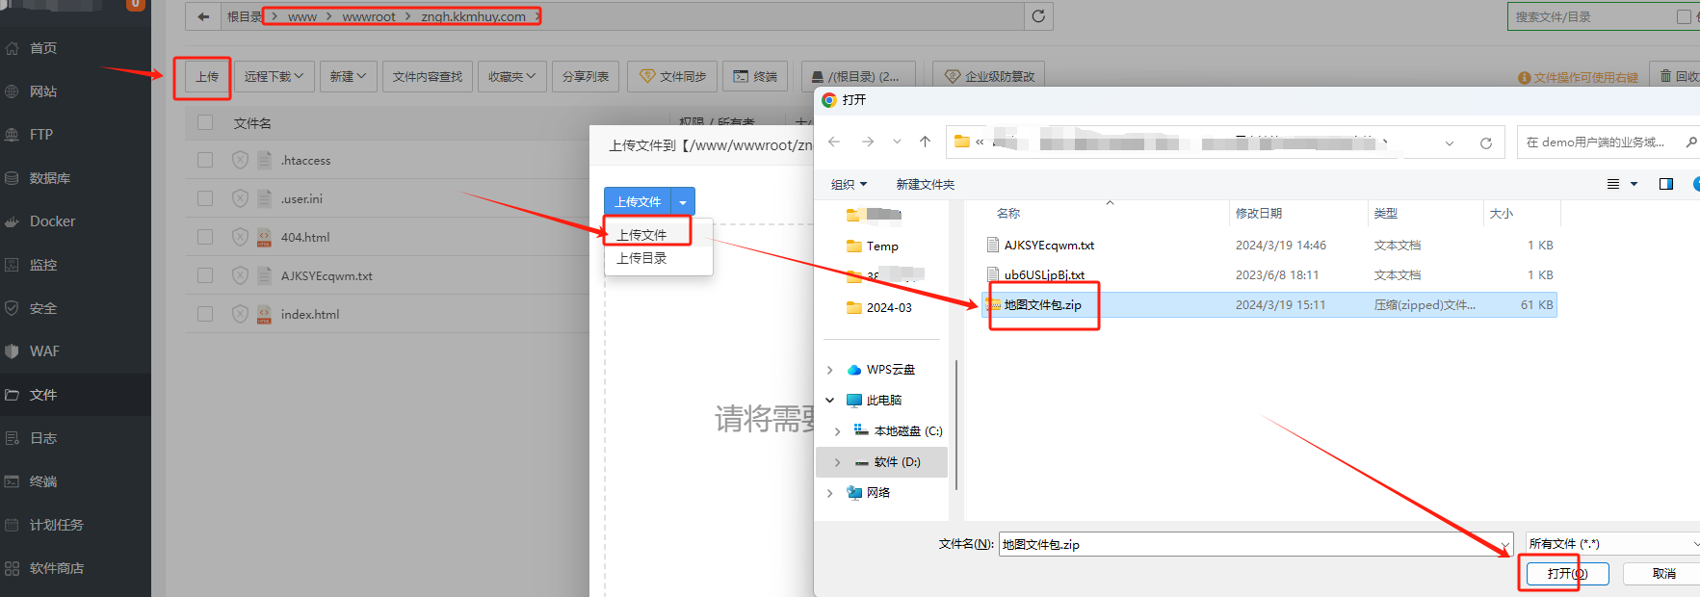Open the 网站 sidebar section

[43, 91]
